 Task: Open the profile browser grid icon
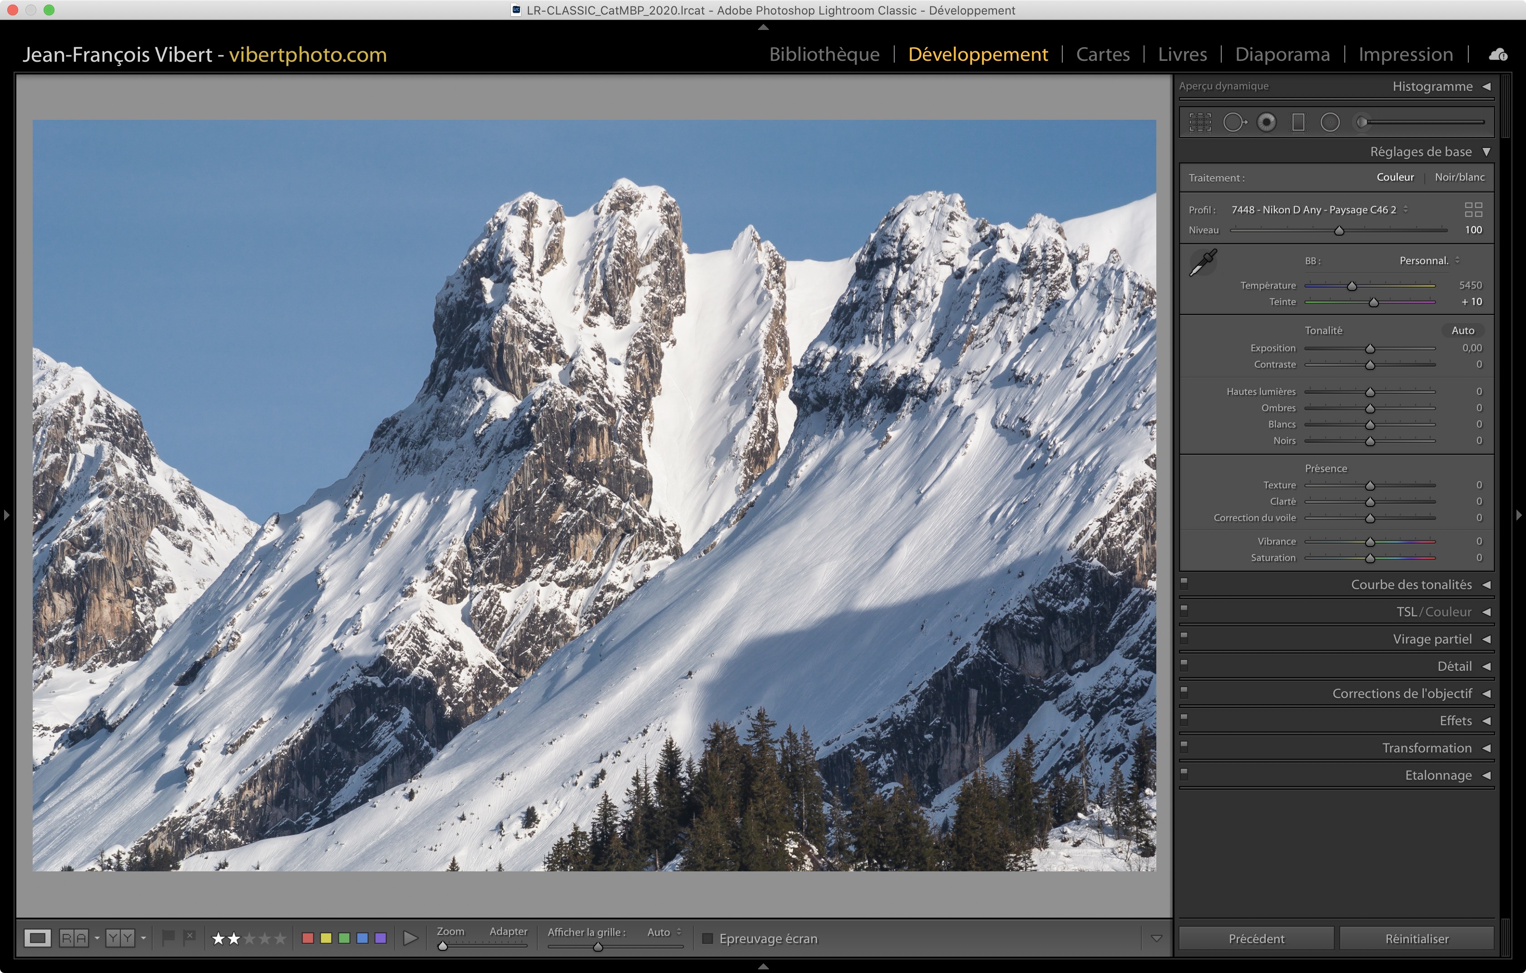pyautogui.click(x=1473, y=210)
